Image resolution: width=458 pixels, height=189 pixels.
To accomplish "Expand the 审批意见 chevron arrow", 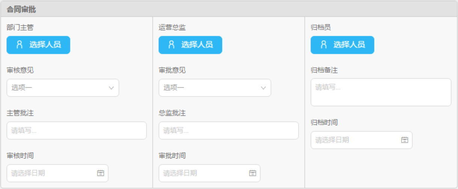I will [x=263, y=88].
